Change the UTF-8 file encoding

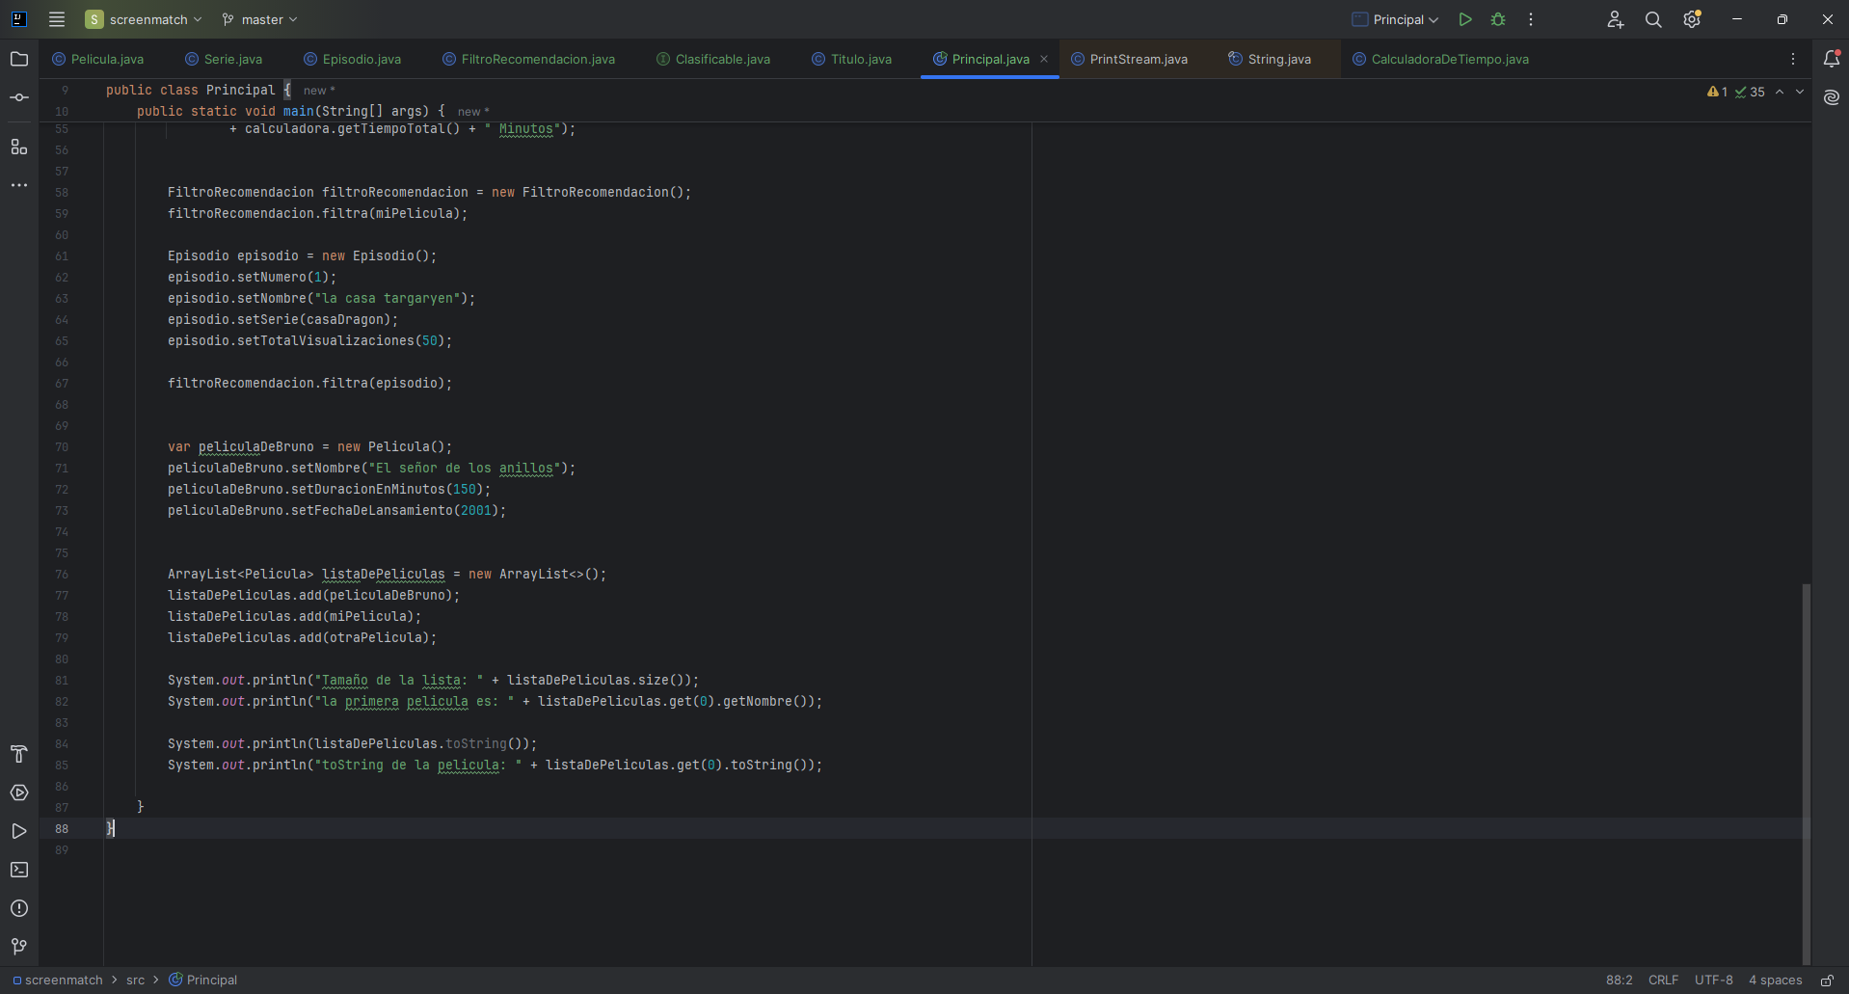point(1713,980)
